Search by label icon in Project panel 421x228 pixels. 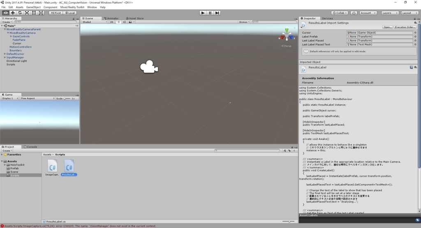[289, 151]
